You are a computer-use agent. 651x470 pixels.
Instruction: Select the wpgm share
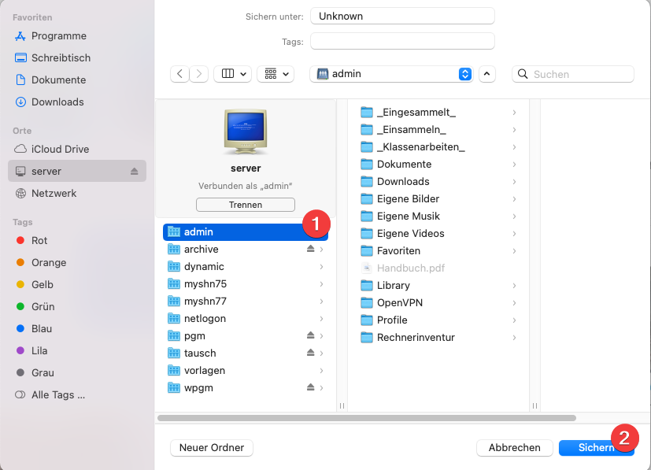(x=246, y=388)
